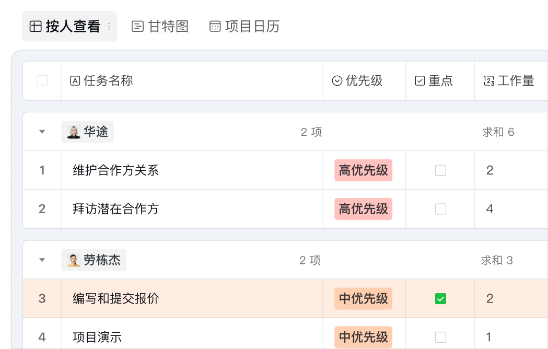Open the 按人查看 tab options dots
548x349 pixels.
click(109, 27)
